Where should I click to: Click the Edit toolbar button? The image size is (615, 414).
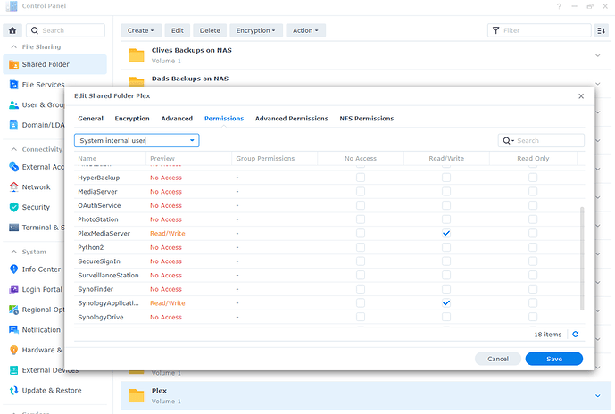click(178, 30)
